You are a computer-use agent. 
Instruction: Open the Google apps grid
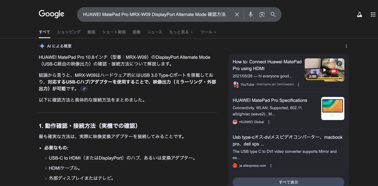tap(373, 14)
